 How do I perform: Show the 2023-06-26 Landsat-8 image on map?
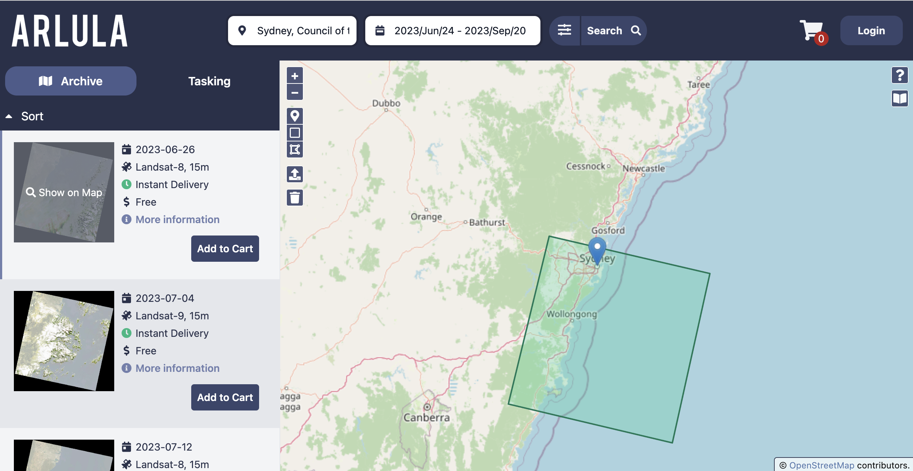point(64,192)
